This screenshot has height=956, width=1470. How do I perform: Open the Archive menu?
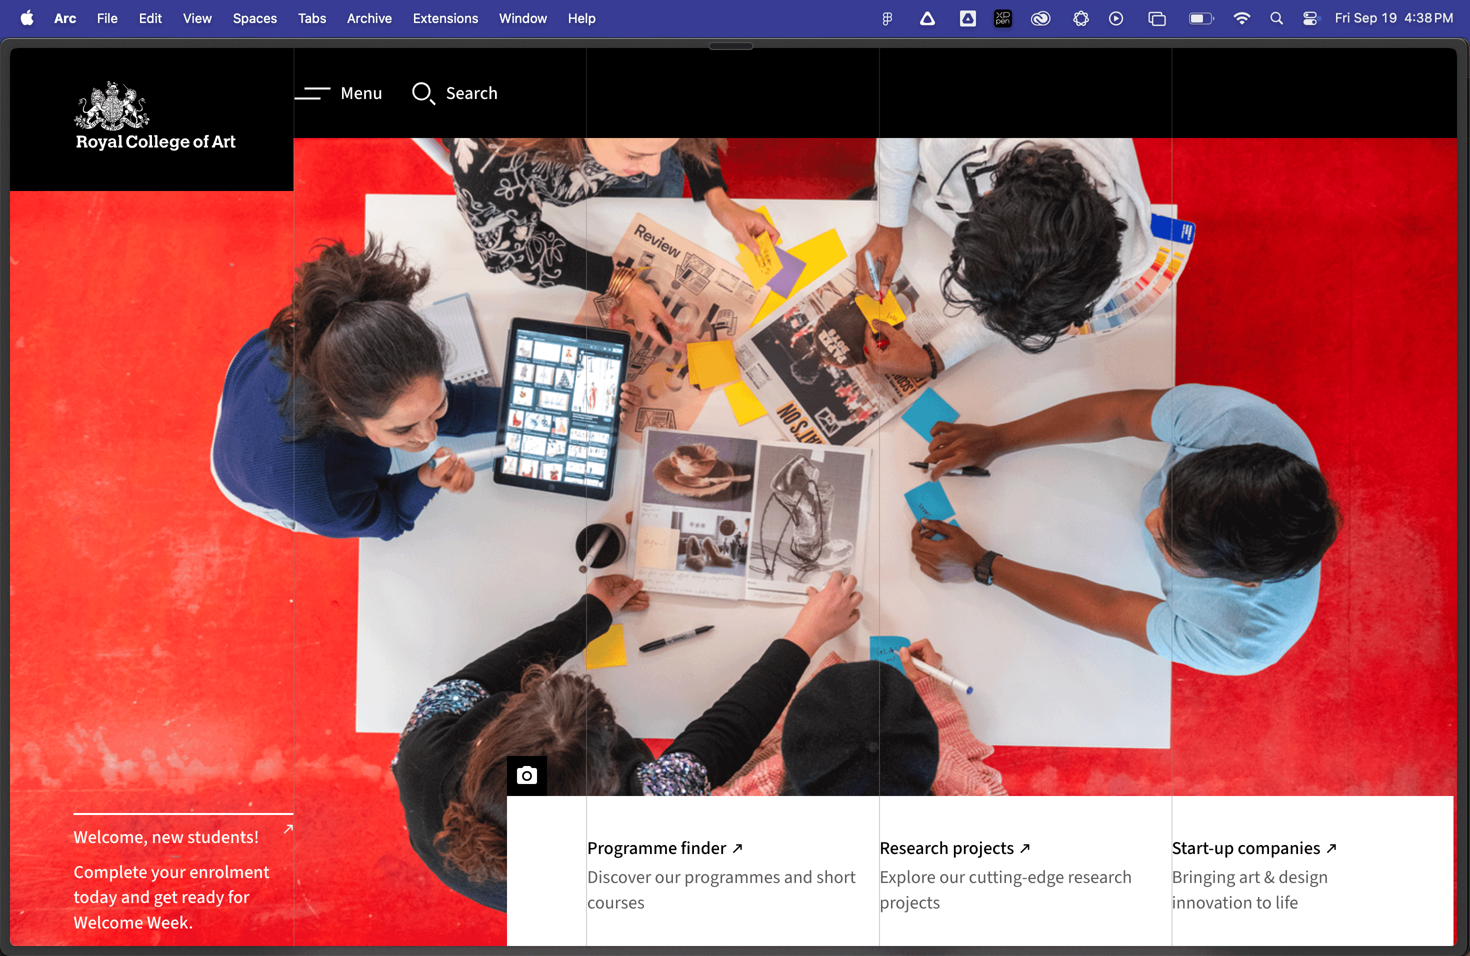click(x=368, y=18)
